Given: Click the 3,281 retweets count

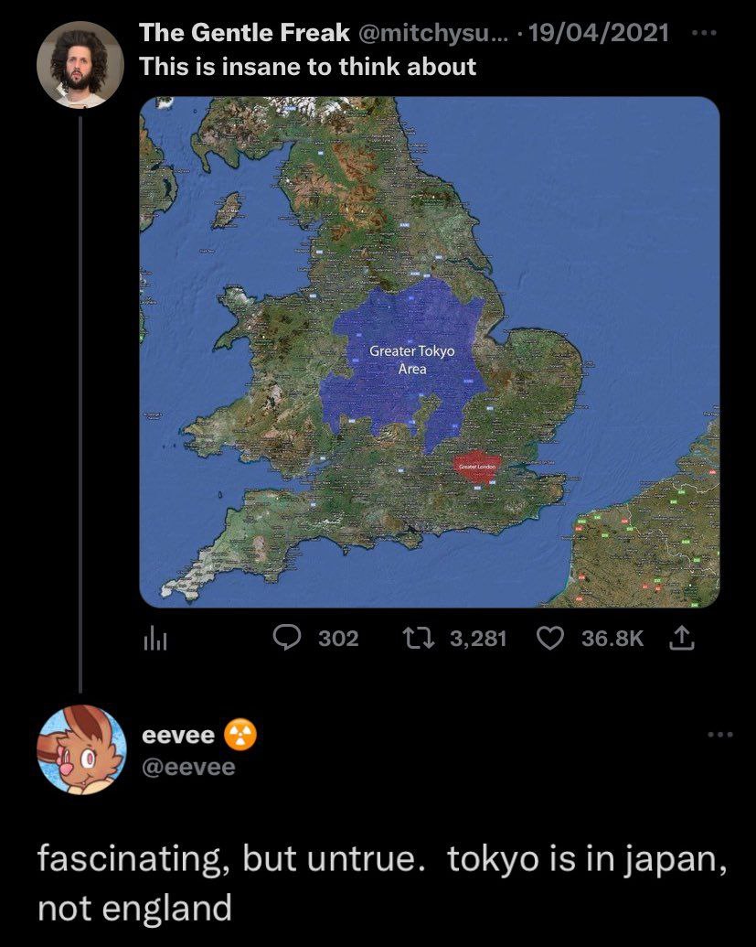Looking at the screenshot, I should [x=479, y=638].
